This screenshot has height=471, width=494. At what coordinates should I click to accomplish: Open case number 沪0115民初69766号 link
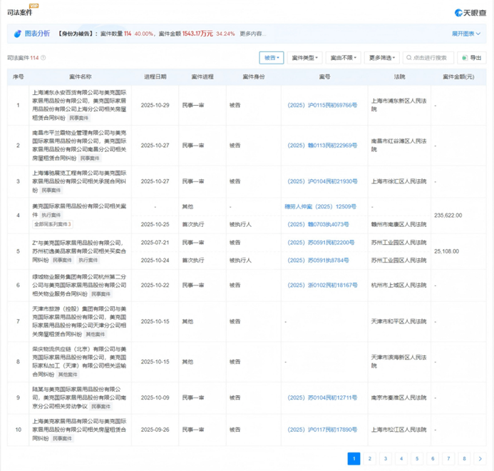coord(324,106)
